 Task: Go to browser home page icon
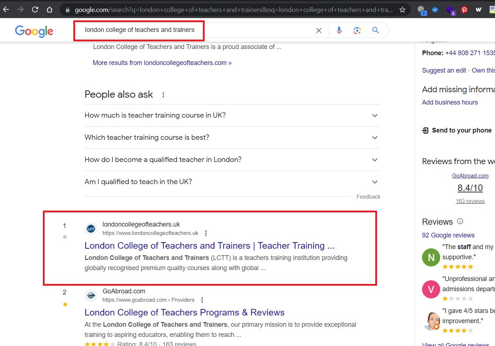click(50, 10)
